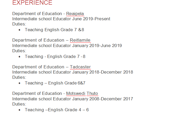
Task: Click the Duties label under Motswedi Thuto
Action: click(19, 104)
